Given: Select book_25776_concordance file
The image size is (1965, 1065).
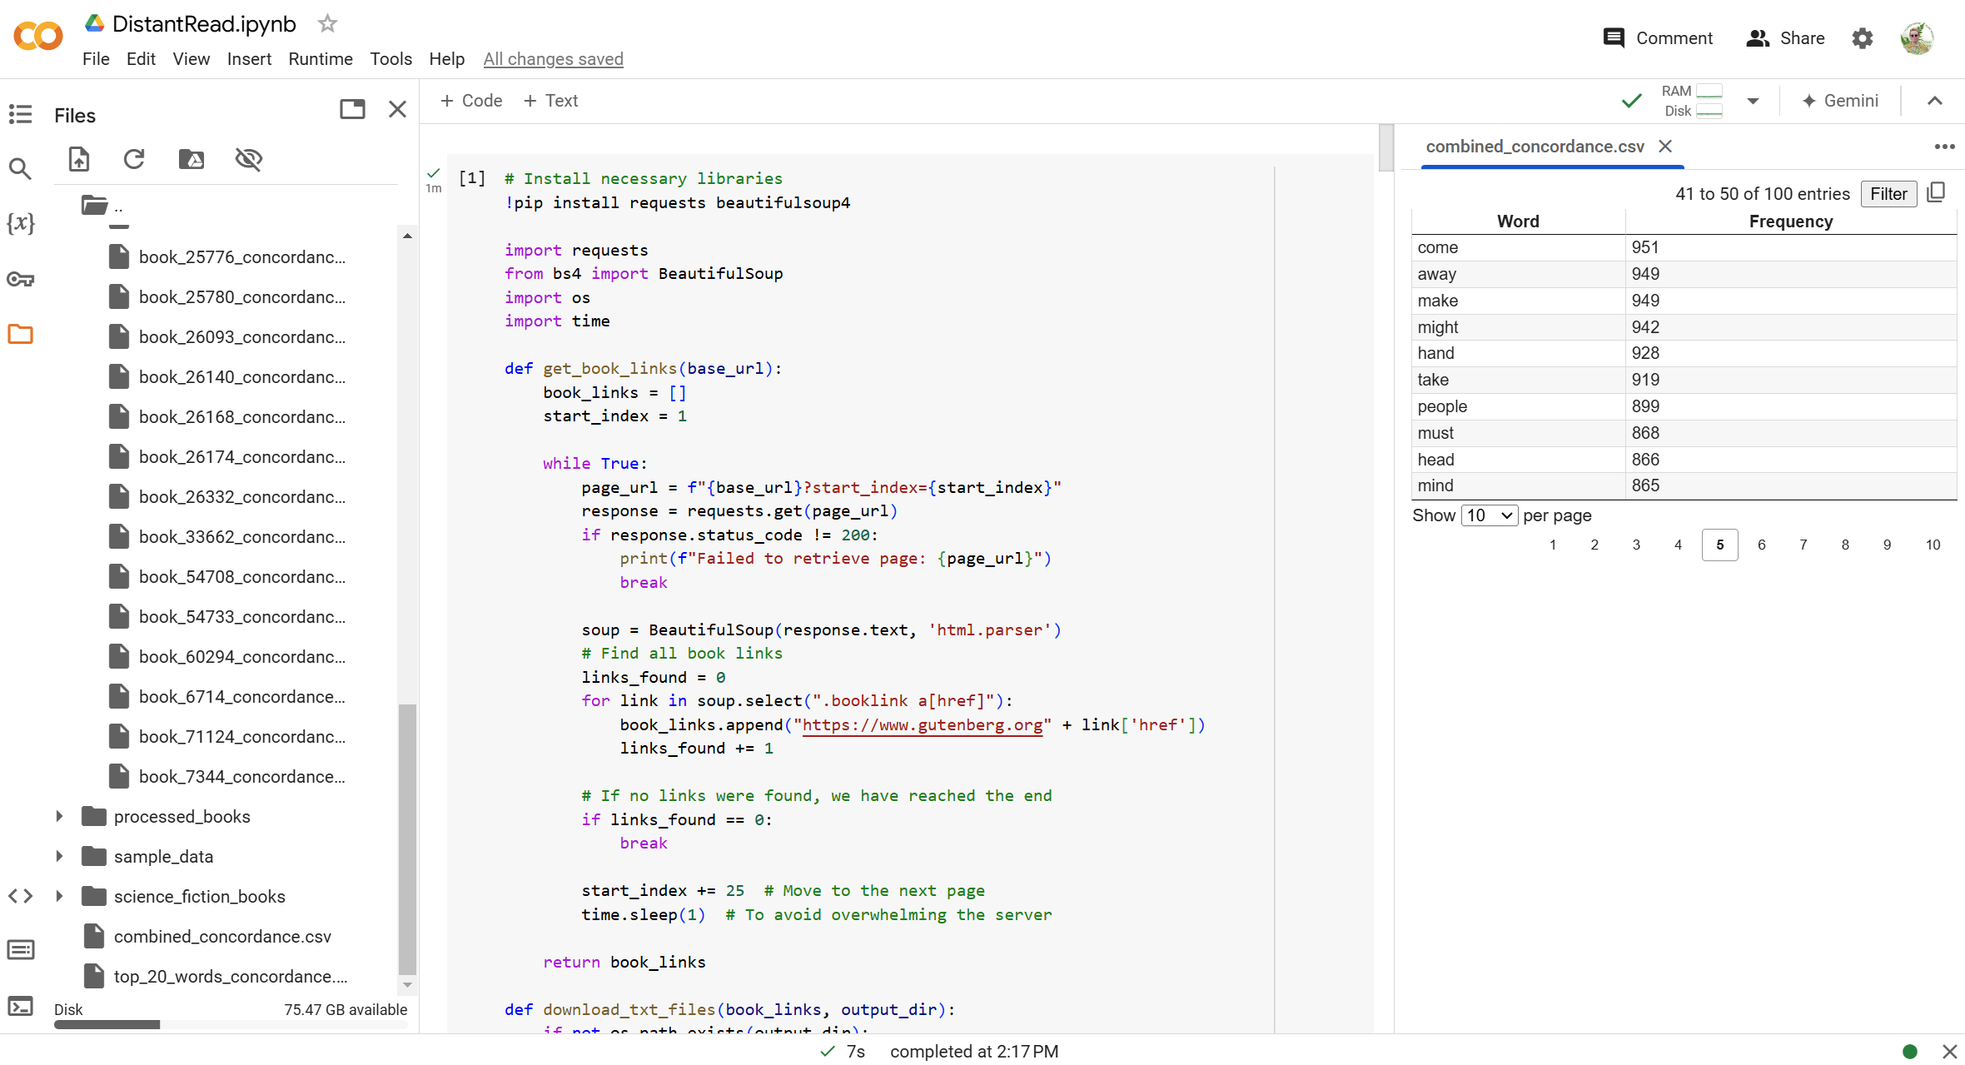Looking at the screenshot, I should tap(242, 257).
